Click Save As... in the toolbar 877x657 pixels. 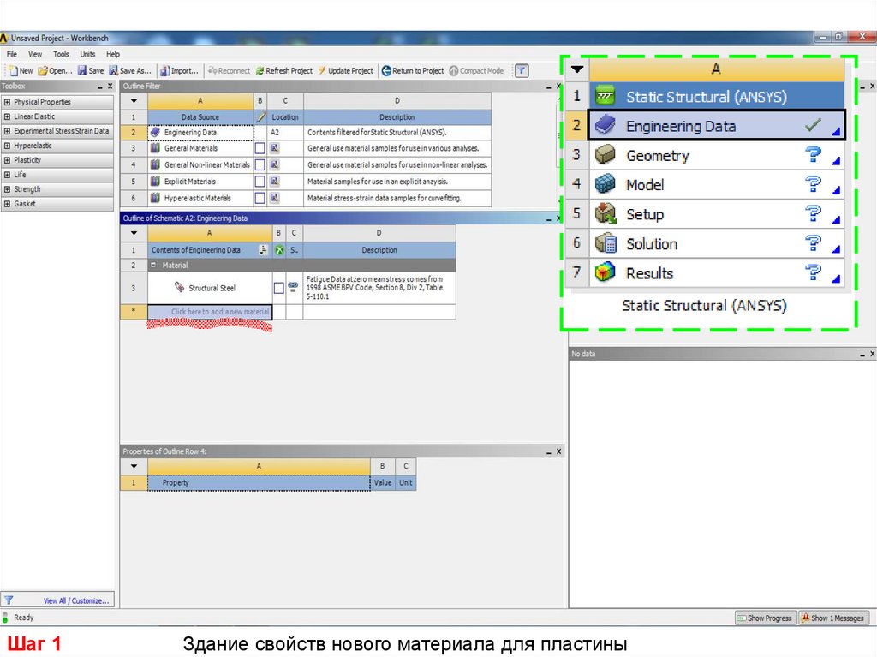tap(130, 70)
